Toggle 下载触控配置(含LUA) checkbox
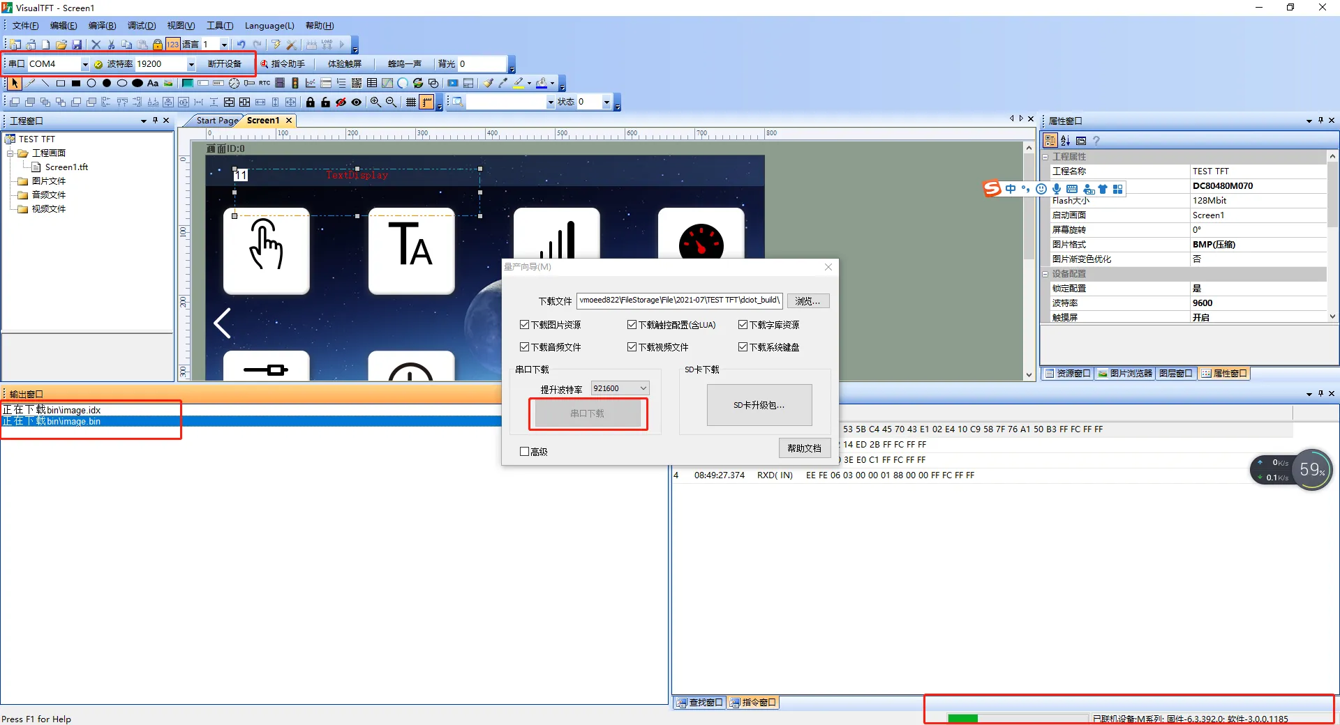 (x=632, y=325)
